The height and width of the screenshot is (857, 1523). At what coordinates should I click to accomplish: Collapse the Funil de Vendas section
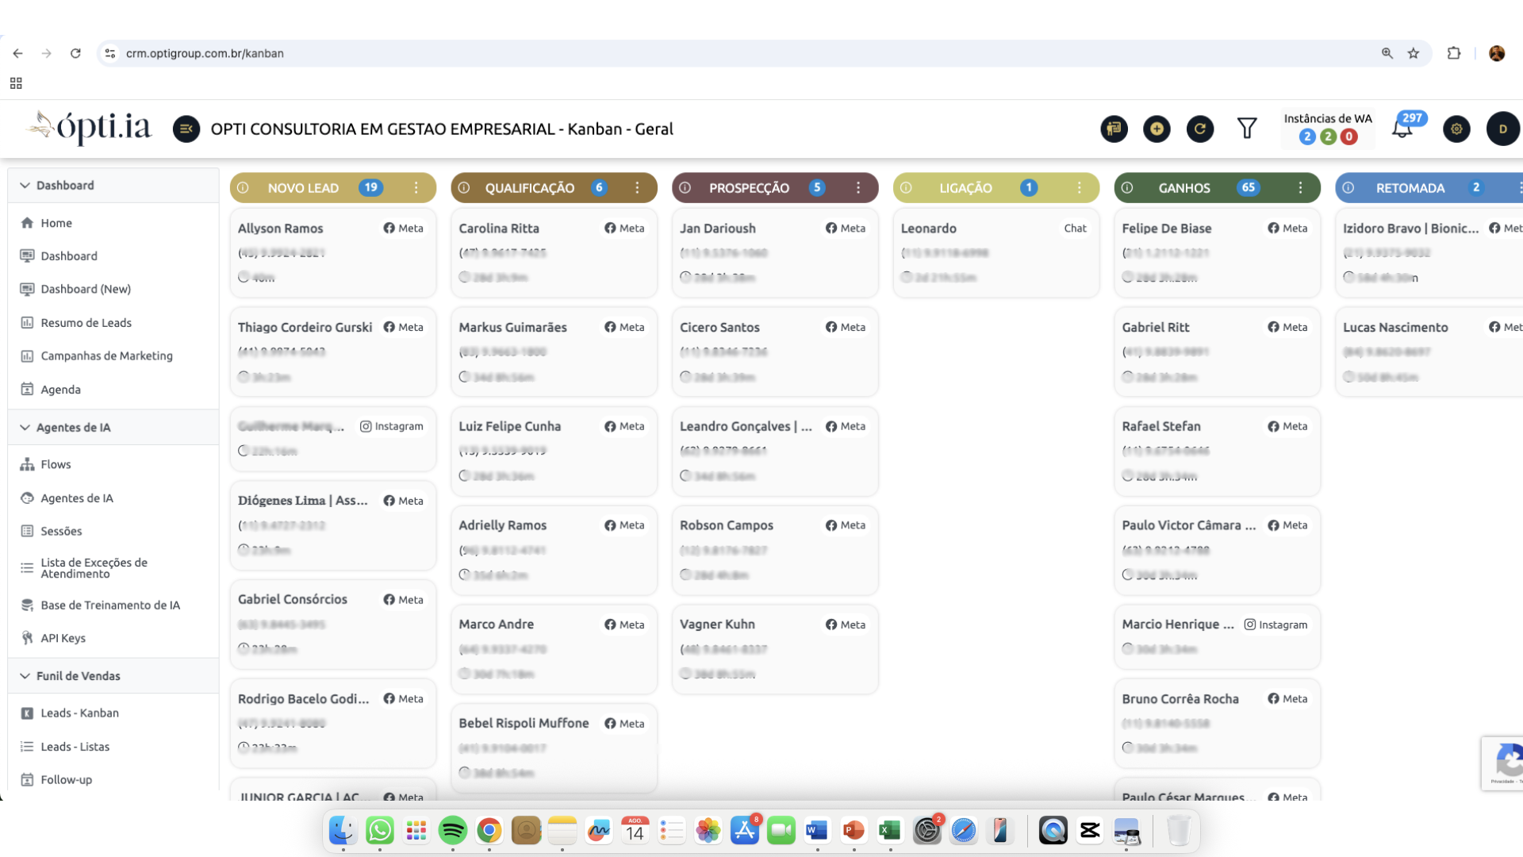25,675
